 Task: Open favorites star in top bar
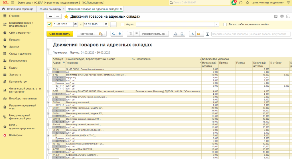[x=247, y=3]
